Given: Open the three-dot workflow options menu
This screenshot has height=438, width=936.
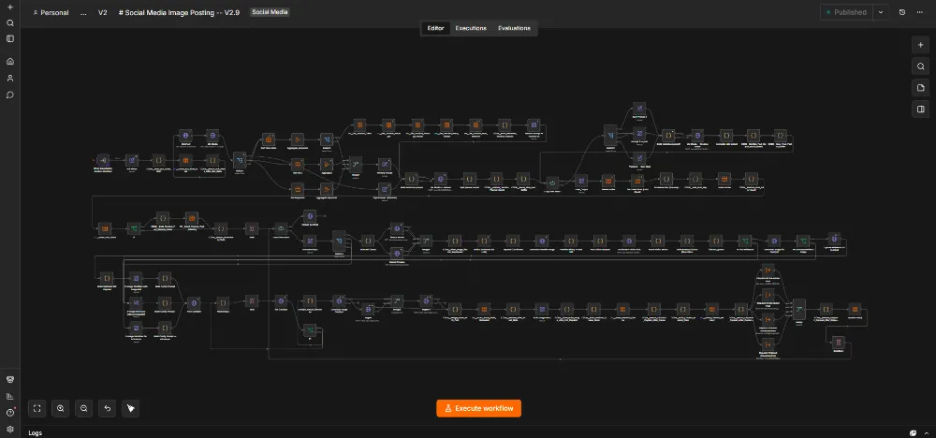Looking at the screenshot, I should (919, 12).
